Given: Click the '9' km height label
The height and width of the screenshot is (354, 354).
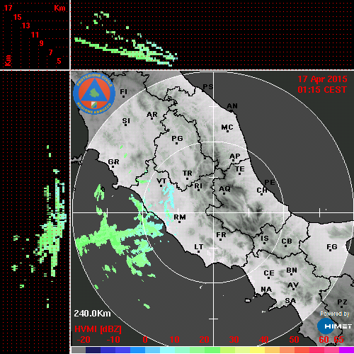Looking at the screenshot, I should tap(41, 43).
